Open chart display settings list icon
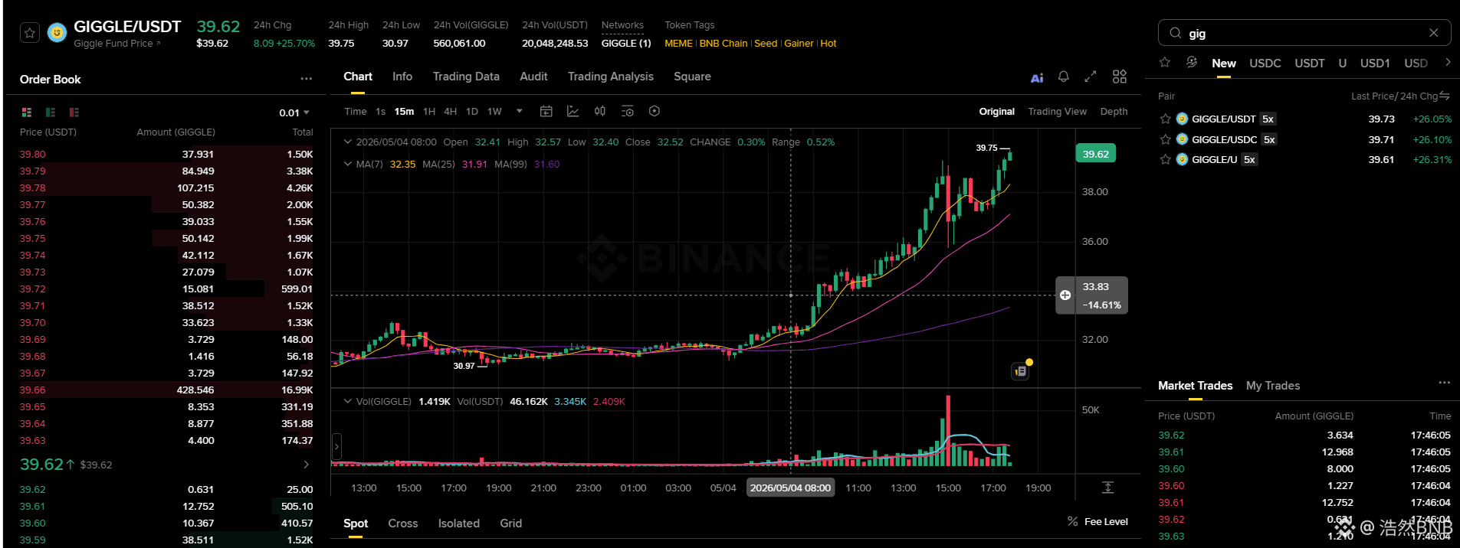Viewport: 1460px width, 548px height. pos(628,112)
